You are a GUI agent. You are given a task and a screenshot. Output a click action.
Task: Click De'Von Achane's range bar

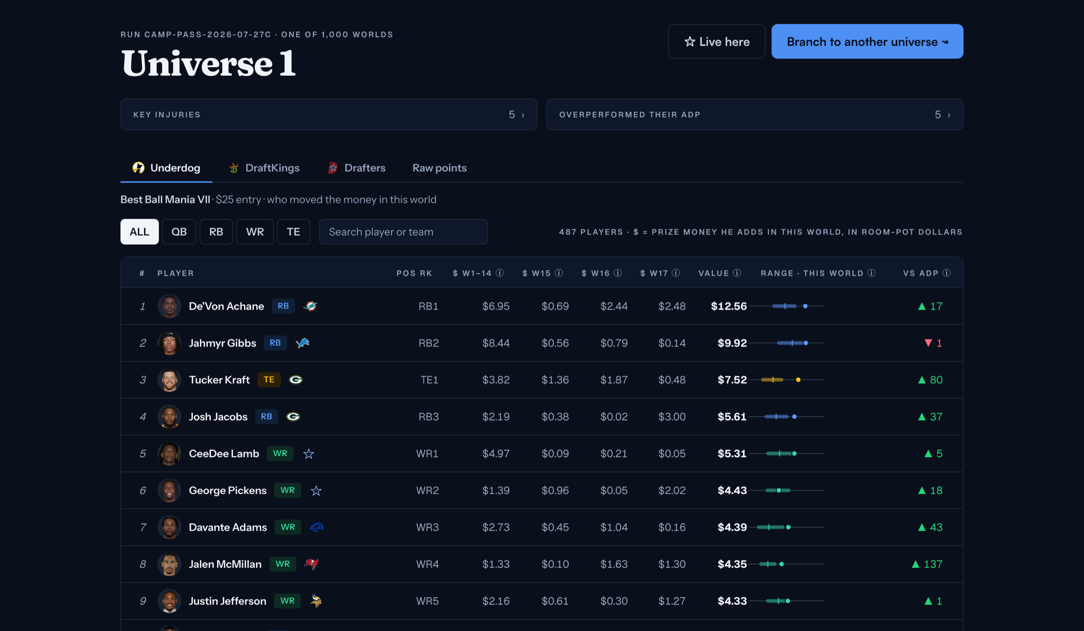point(786,306)
